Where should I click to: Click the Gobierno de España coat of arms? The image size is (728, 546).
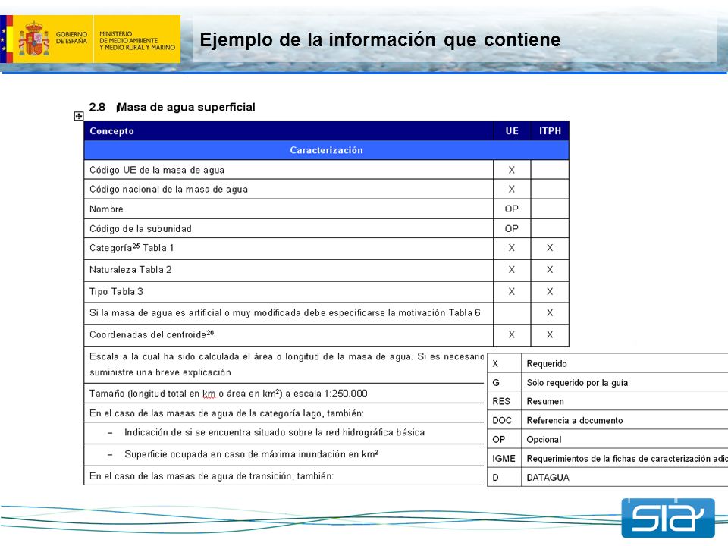coord(34,39)
